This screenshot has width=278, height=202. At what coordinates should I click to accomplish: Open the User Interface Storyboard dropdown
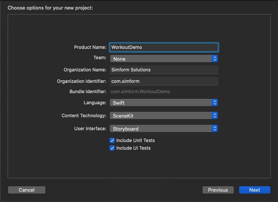pos(161,129)
